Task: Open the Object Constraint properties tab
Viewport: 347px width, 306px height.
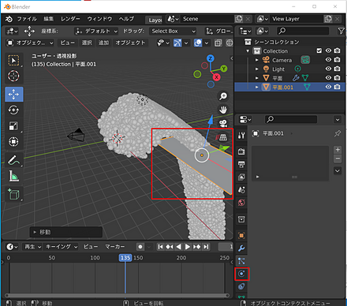Action: 241,286
